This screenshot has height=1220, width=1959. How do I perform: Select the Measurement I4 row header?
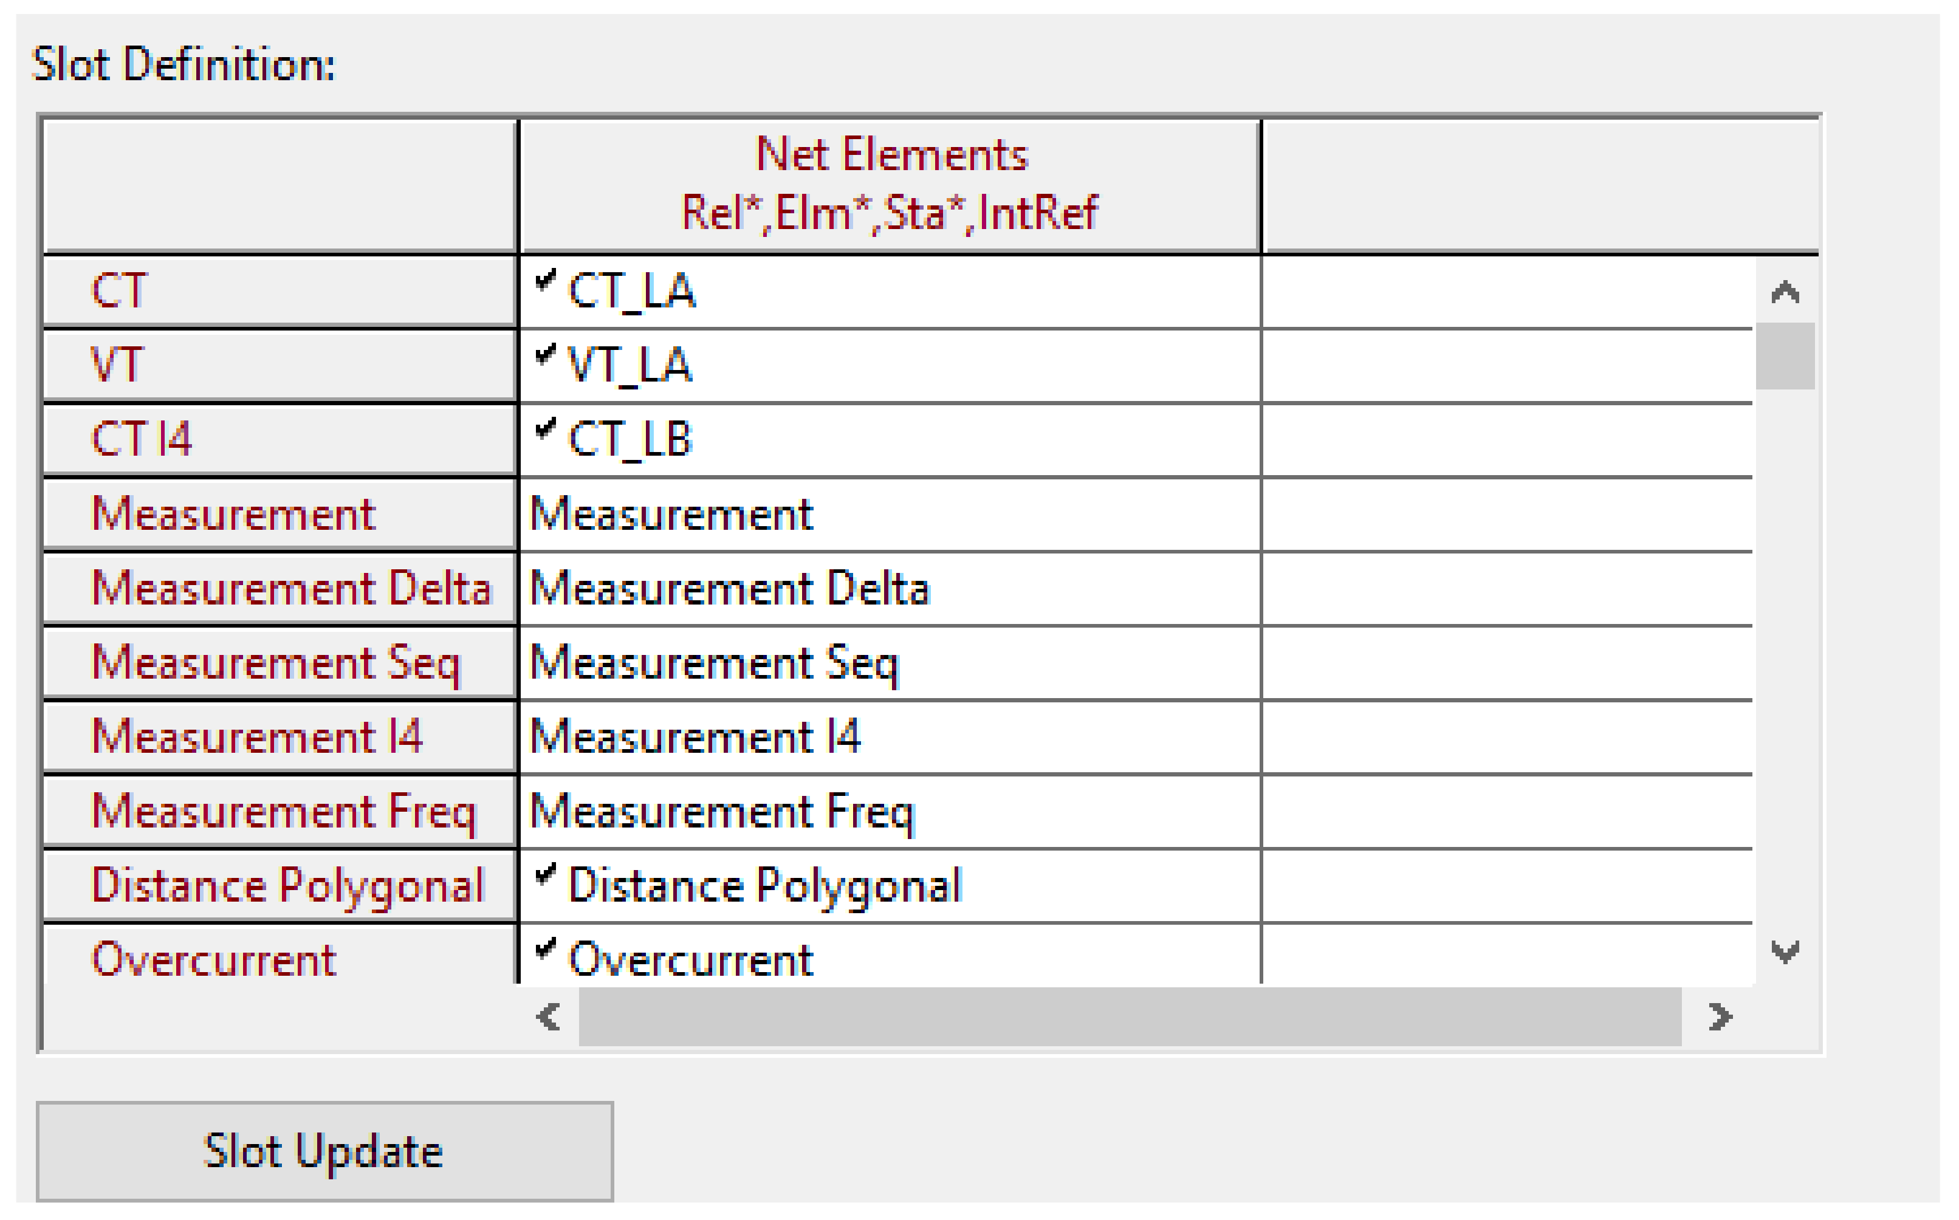click(x=279, y=737)
